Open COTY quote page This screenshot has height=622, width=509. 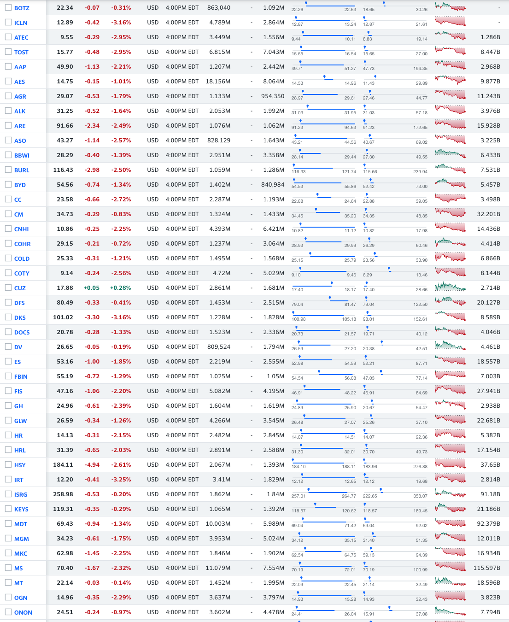(x=22, y=274)
